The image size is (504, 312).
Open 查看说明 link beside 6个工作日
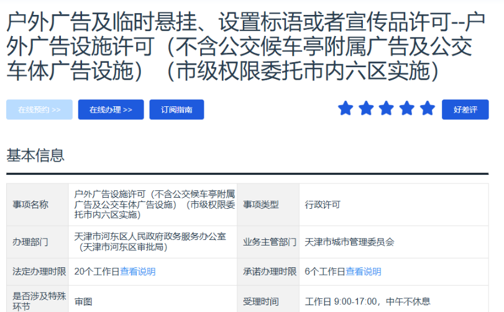[364, 272]
